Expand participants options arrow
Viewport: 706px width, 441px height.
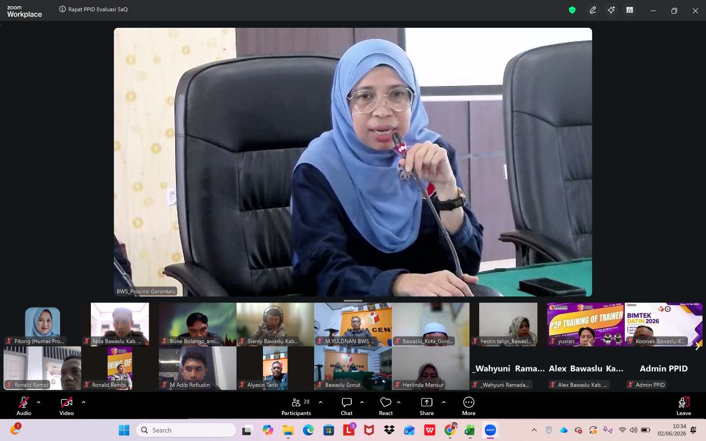pyautogui.click(x=320, y=402)
